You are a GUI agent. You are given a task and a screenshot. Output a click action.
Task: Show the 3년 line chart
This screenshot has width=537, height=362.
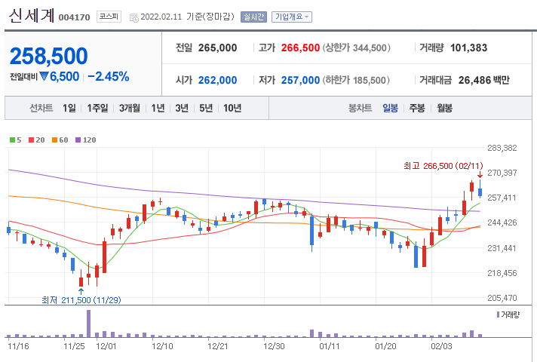[x=182, y=109]
